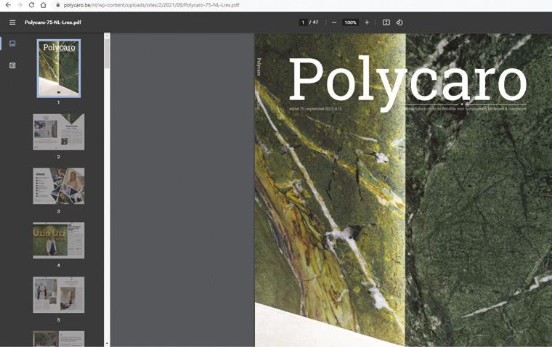Click the Polycaro-75-NL-Lres.pdf title
Viewport: 552px width, 347px height.
53,23
